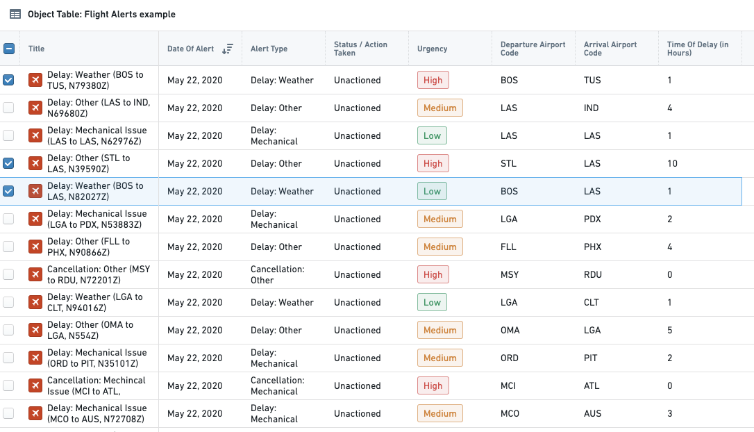Tick the checkbox for MSY to RDU cancellation
Image resolution: width=754 pixels, height=432 pixels.
[8, 275]
